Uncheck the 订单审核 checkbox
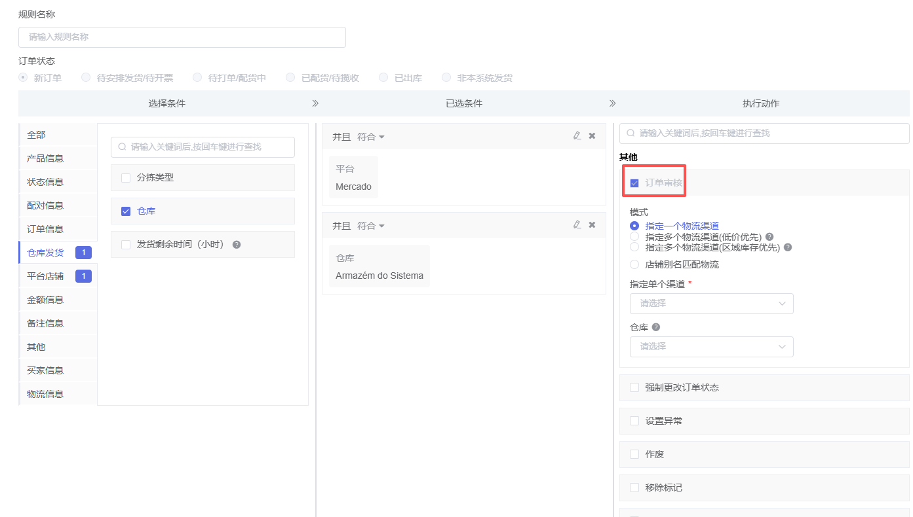This screenshot has height=517, width=913. [x=634, y=183]
